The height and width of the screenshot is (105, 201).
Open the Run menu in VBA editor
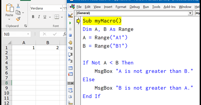pos(146,7)
